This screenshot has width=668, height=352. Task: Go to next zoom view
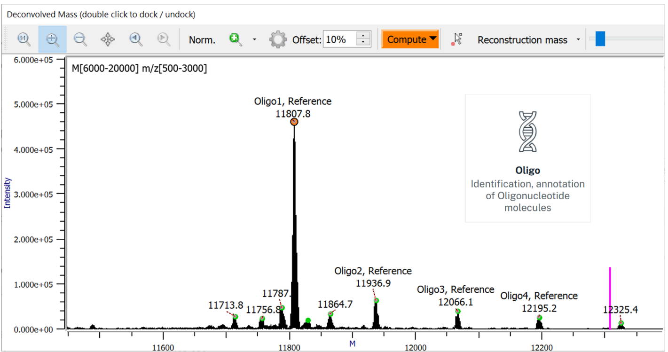[164, 39]
